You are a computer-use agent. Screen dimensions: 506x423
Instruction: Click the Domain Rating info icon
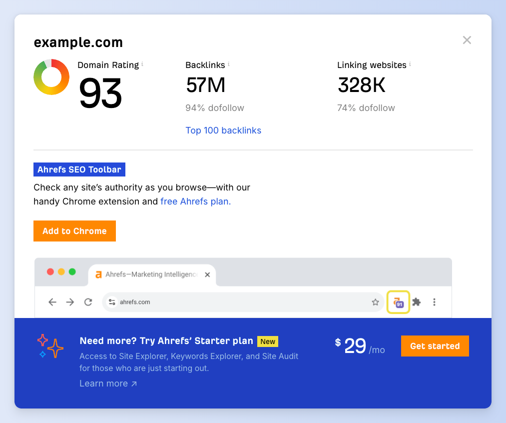click(142, 64)
